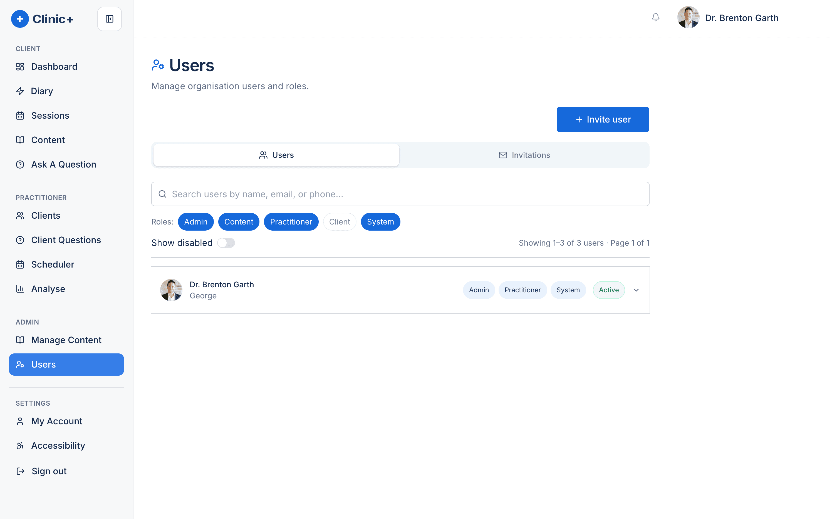Toggle the Content role filter
The height and width of the screenshot is (519, 832).
click(x=239, y=222)
